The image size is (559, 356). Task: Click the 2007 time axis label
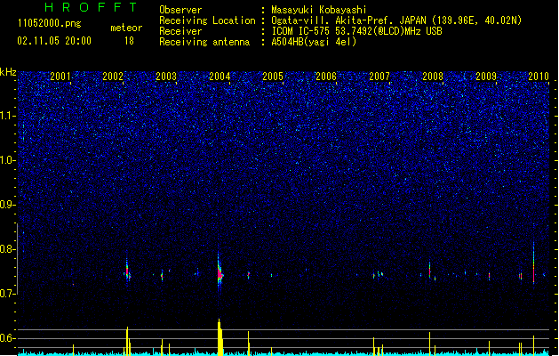[x=379, y=77]
